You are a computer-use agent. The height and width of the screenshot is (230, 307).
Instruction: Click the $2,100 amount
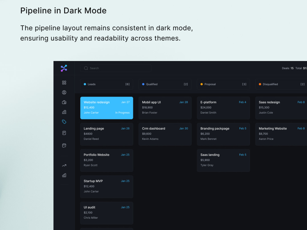(88, 213)
